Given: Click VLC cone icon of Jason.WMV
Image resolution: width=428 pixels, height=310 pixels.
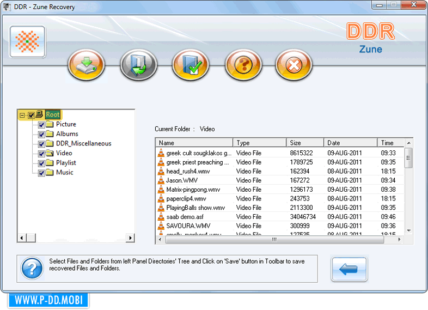Looking at the screenshot, I should point(161,180).
